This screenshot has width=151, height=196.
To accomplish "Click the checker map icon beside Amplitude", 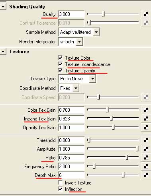I will [146, 149].
